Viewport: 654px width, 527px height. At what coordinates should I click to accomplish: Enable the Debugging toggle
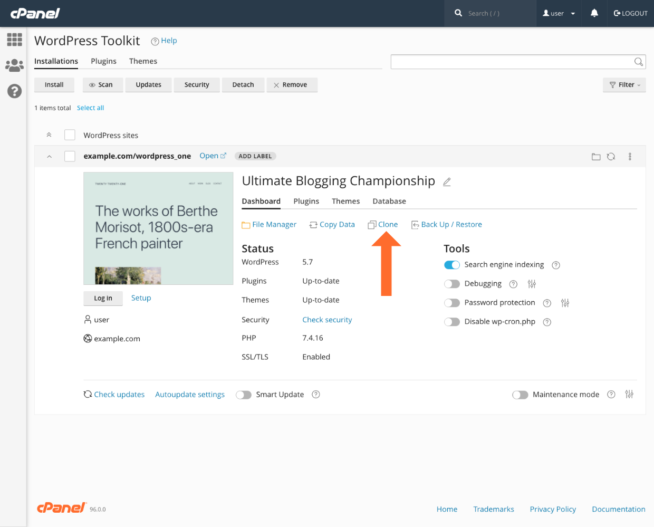click(452, 284)
